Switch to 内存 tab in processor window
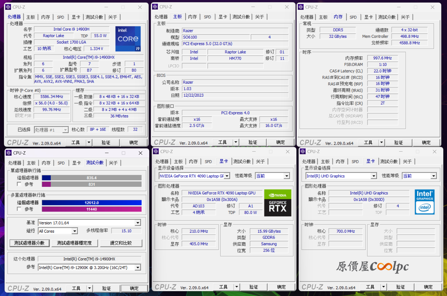The height and width of the screenshot is (296, 447). (46, 17)
